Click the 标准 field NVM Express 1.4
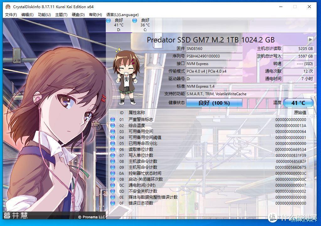This screenshot has height=226, width=321. pyautogui.click(x=250, y=86)
